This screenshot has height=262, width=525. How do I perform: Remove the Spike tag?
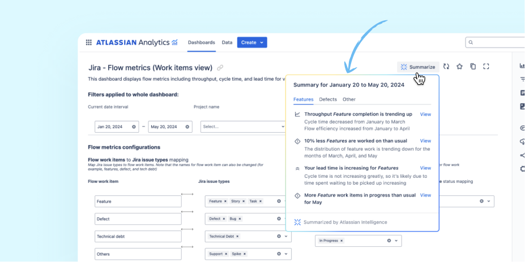pyautogui.click(x=245, y=254)
